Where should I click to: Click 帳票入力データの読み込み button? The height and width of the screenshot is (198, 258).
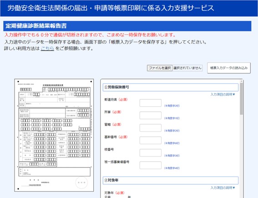pos(229,68)
